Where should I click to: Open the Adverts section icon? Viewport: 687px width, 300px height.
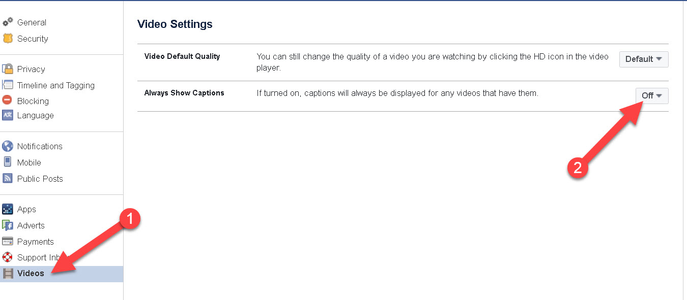tap(8, 225)
